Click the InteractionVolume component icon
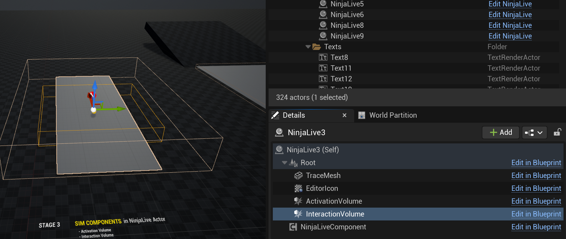Screen dimensions: 566x239 pyautogui.click(x=298, y=214)
